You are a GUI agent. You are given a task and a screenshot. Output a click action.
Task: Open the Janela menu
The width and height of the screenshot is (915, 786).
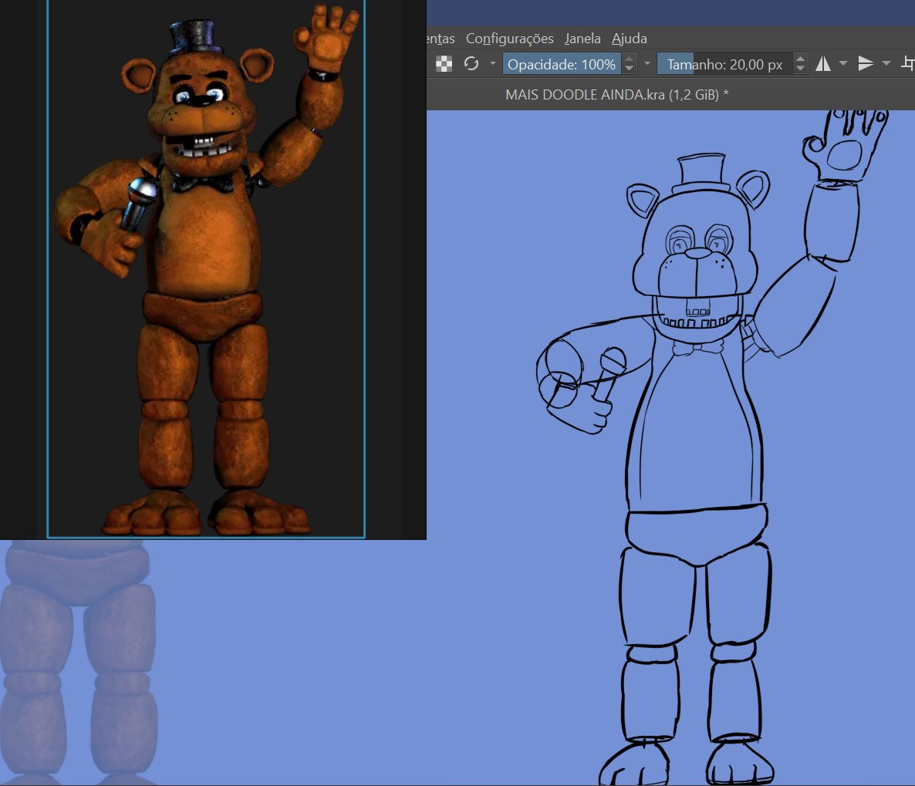click(x=582, y=39)
